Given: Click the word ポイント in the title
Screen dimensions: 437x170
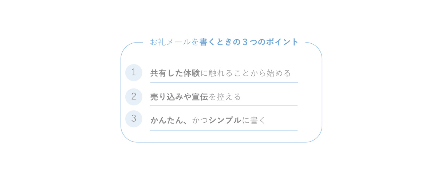Looking at the screenshot, I should click(283, 42).
